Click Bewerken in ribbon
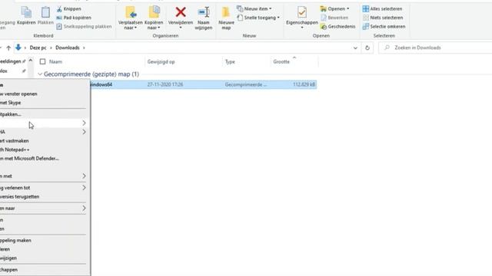The width and height of the screenshot is (492, 276). [x=334, y=18]
